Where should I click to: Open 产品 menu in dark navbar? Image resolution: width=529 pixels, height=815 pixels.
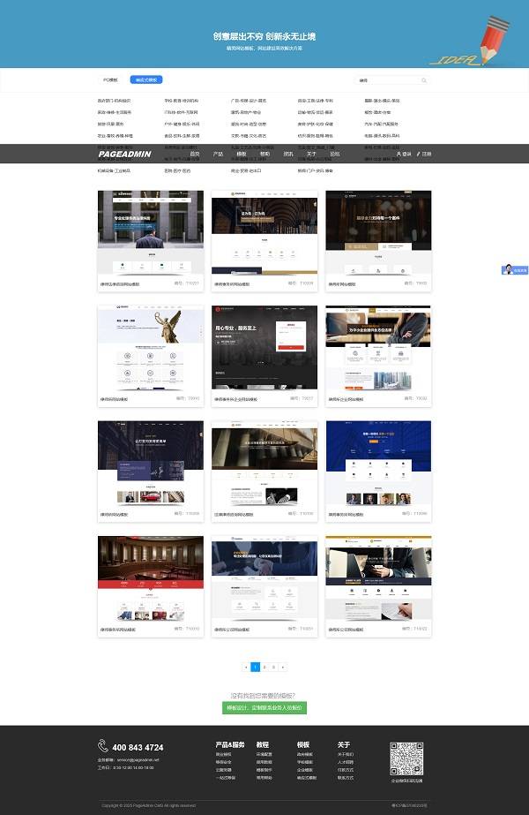point(218,154)
